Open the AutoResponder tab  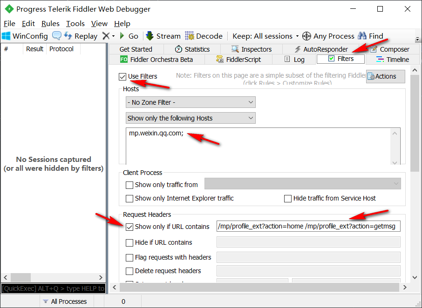pos(321,49)
